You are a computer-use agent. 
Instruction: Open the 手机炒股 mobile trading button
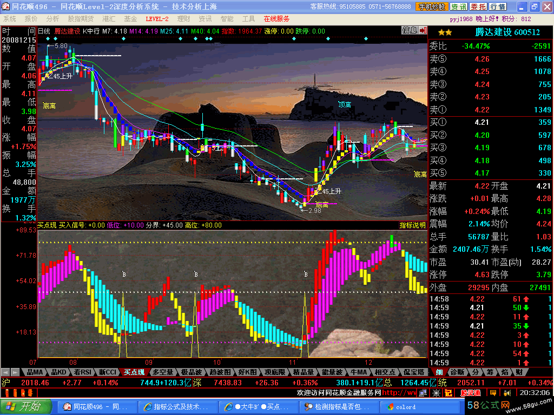click(432, 6)
